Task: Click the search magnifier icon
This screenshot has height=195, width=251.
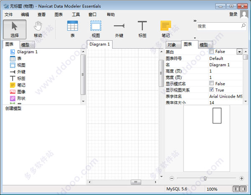Action: [x=243, y=26]
